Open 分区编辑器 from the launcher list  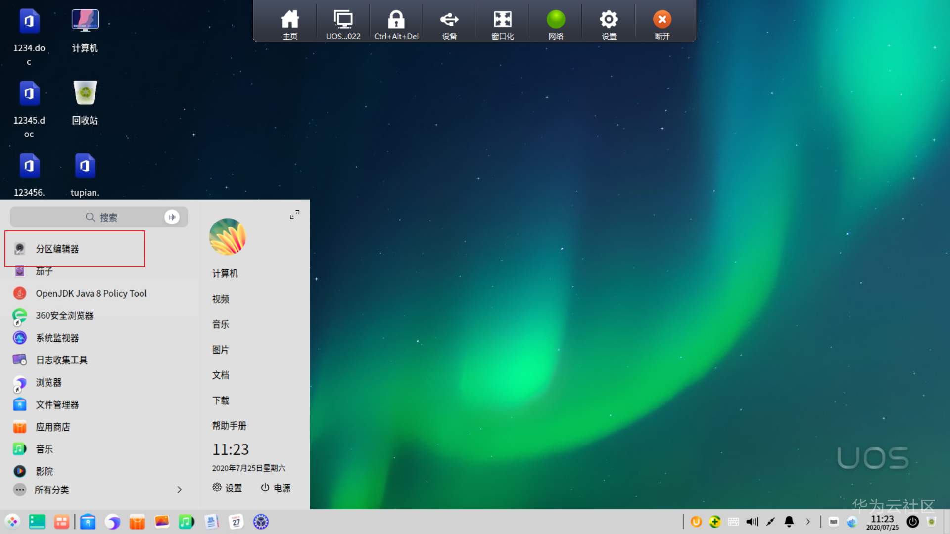[x=57, y=249]
